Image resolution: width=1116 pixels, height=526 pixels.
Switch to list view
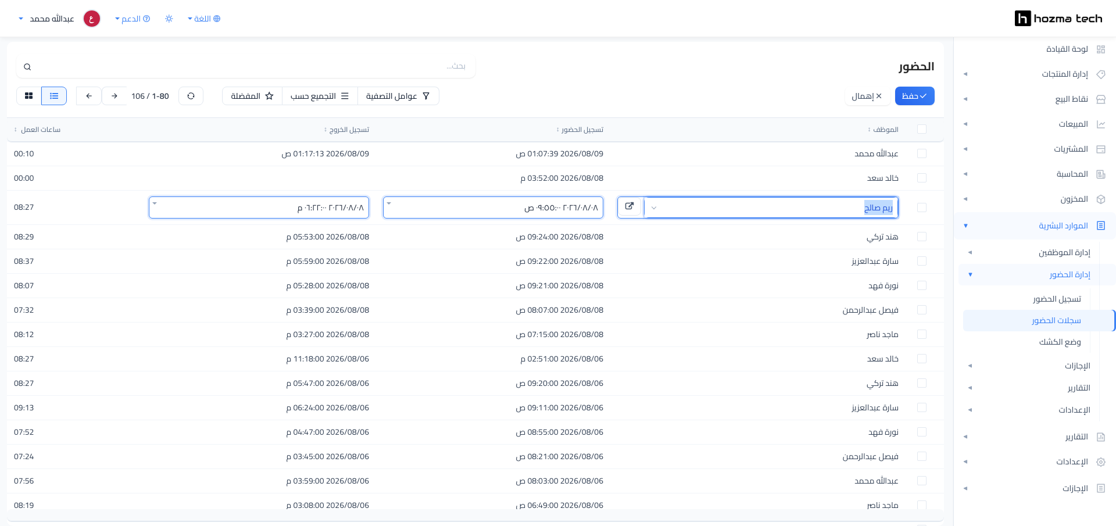pos(54,96)
